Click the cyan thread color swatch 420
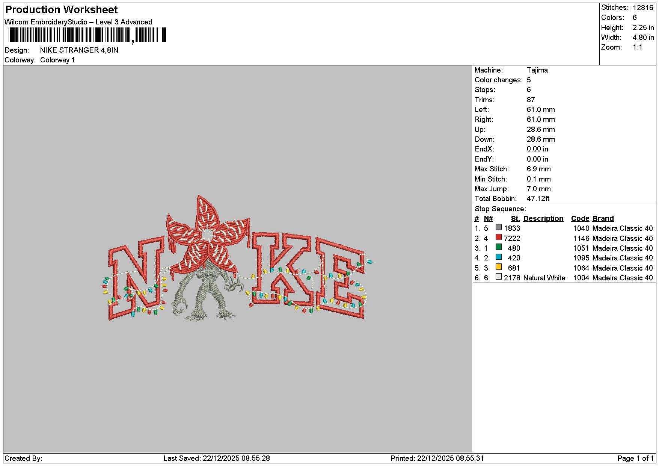This screenshot has height=466, width=659. 498,257
